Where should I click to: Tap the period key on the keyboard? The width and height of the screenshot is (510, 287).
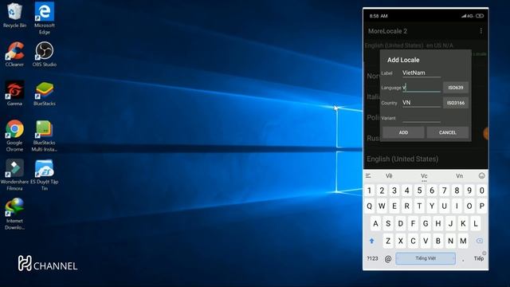point(463,259)
